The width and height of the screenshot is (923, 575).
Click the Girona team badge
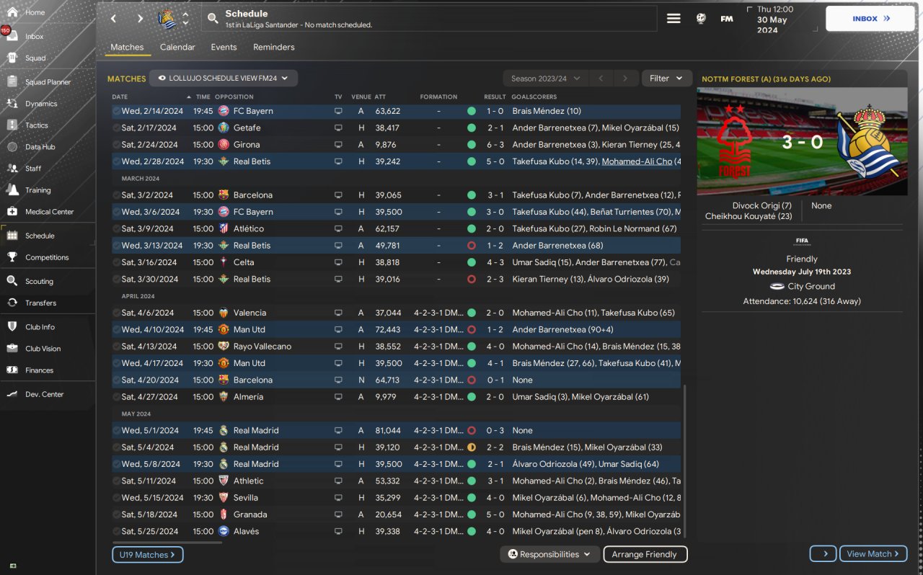point(224,145)
